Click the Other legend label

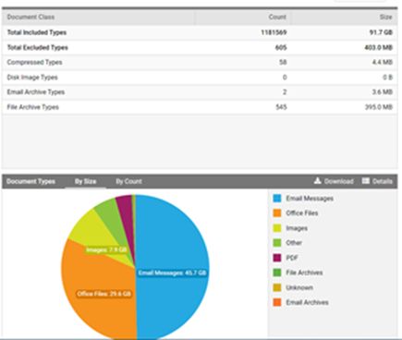click(294, 243)
